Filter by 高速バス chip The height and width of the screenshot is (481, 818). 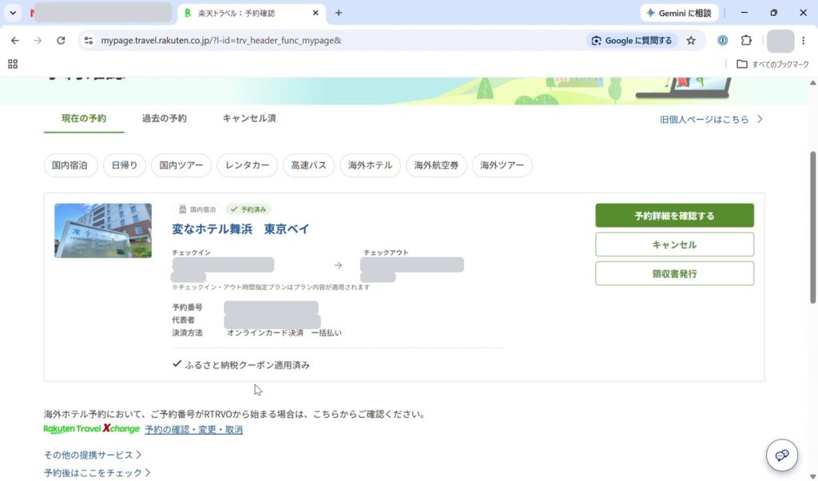309,165
